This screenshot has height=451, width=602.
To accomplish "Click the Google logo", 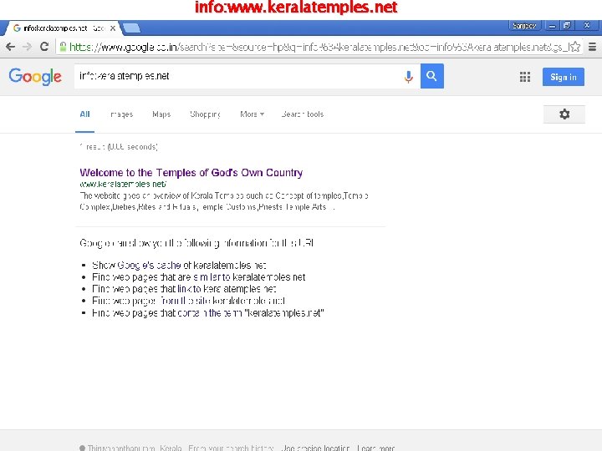I will tap(35, 76).
